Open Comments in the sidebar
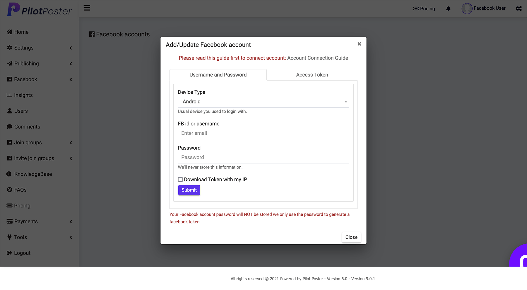Viewport: 527px width, 290px height. 27,127
